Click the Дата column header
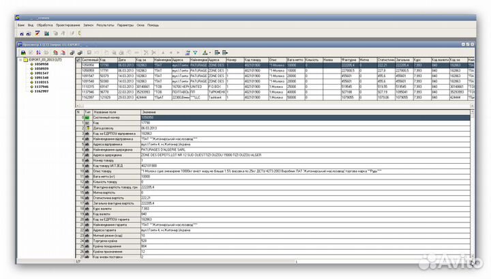 click(x=126, y=60)
